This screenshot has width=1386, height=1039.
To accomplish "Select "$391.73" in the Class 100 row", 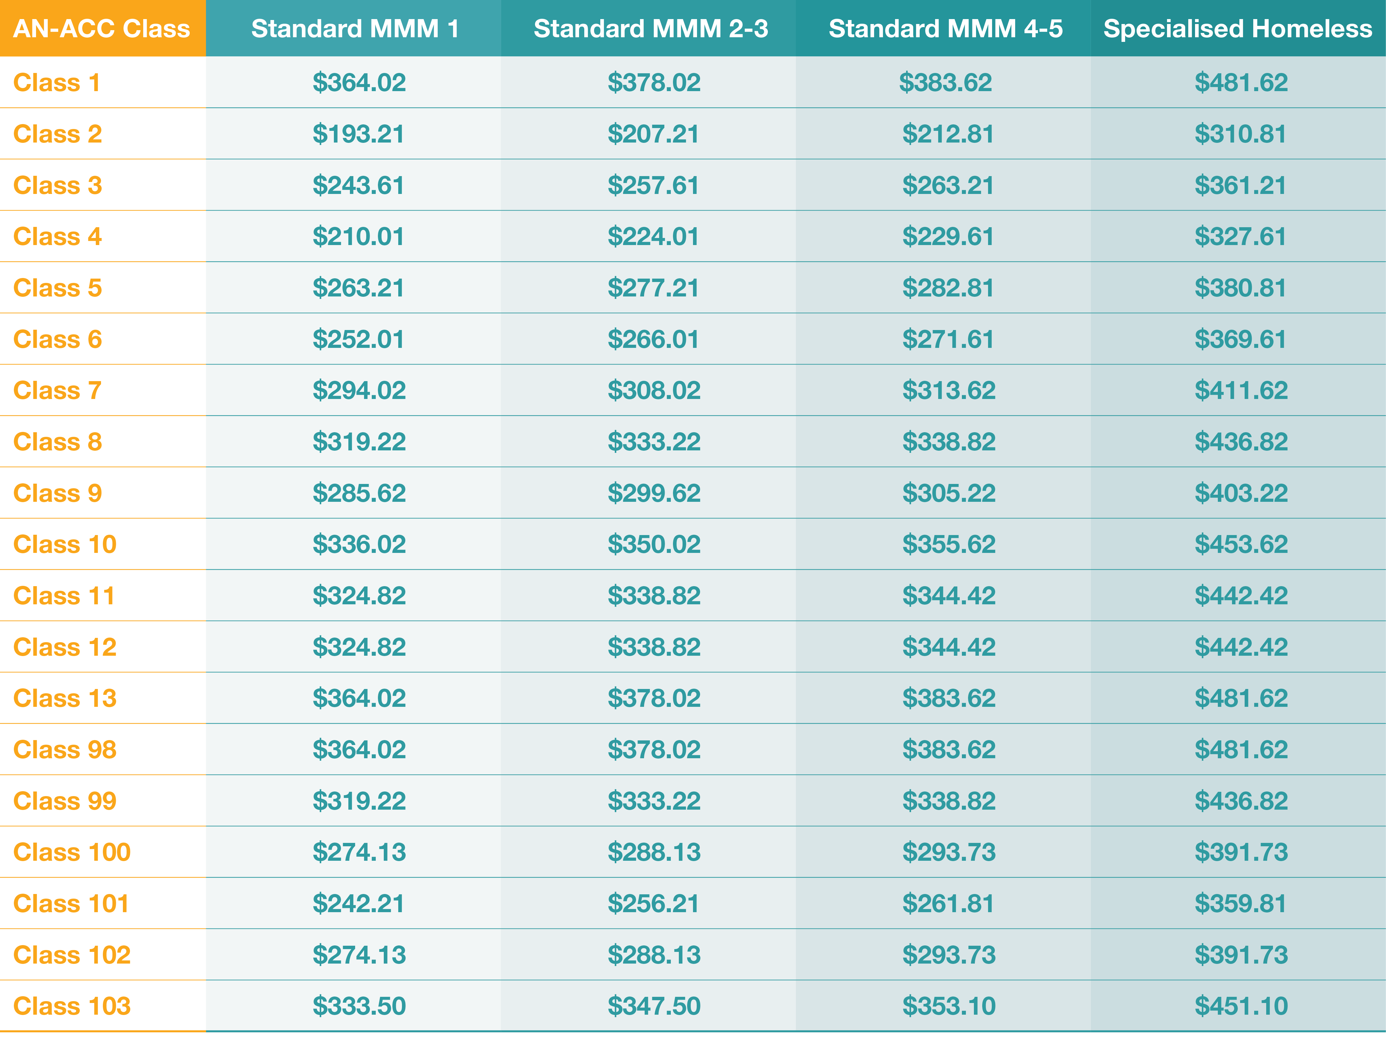I will pyautogui.click(x=1241, y=852).
